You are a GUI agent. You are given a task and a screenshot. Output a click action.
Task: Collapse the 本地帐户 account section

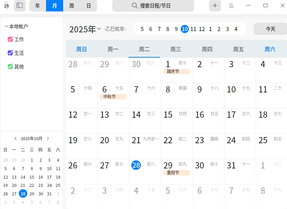(6, 26)
